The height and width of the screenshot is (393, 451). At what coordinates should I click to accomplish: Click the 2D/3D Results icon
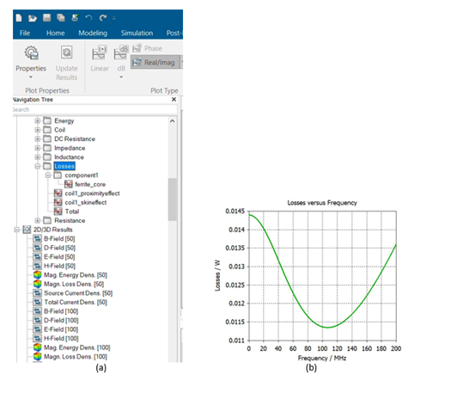(27, 230)
